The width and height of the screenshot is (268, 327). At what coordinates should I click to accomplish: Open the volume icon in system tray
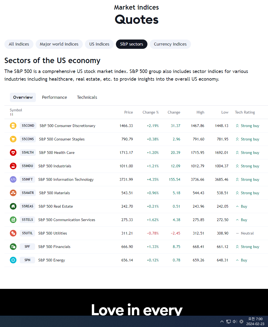click(x=235, y=321)
